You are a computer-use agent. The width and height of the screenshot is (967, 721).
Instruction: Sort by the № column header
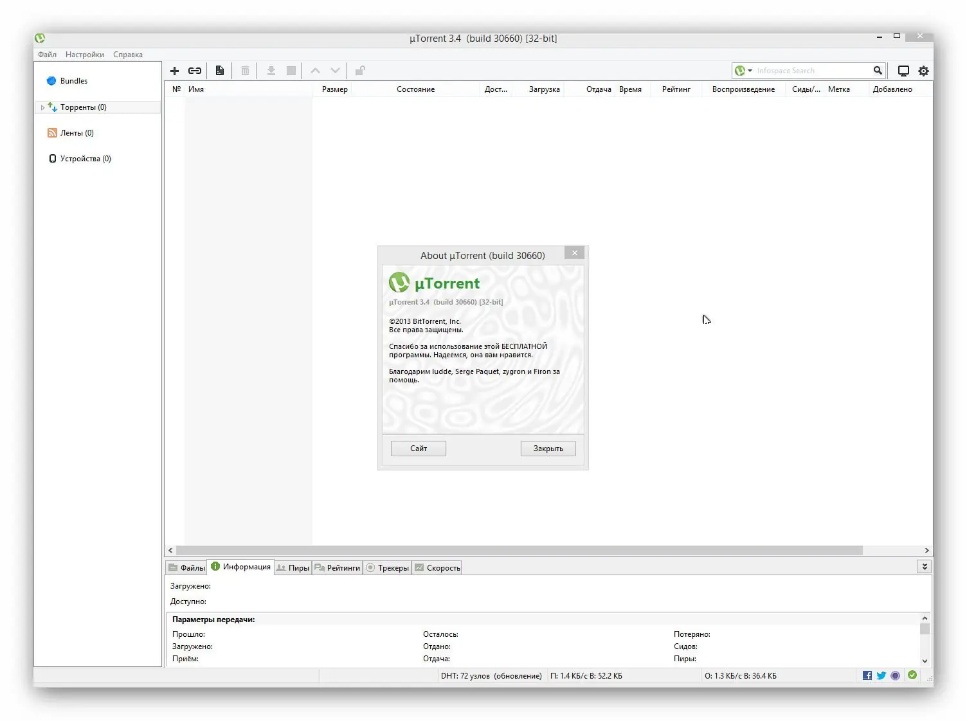177,89
